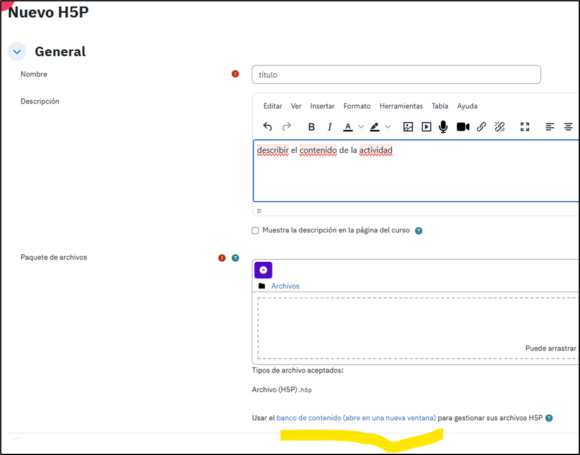Open the multimedia insert icon
Screen dimensions: 580x455
click(x=427, y=127)
